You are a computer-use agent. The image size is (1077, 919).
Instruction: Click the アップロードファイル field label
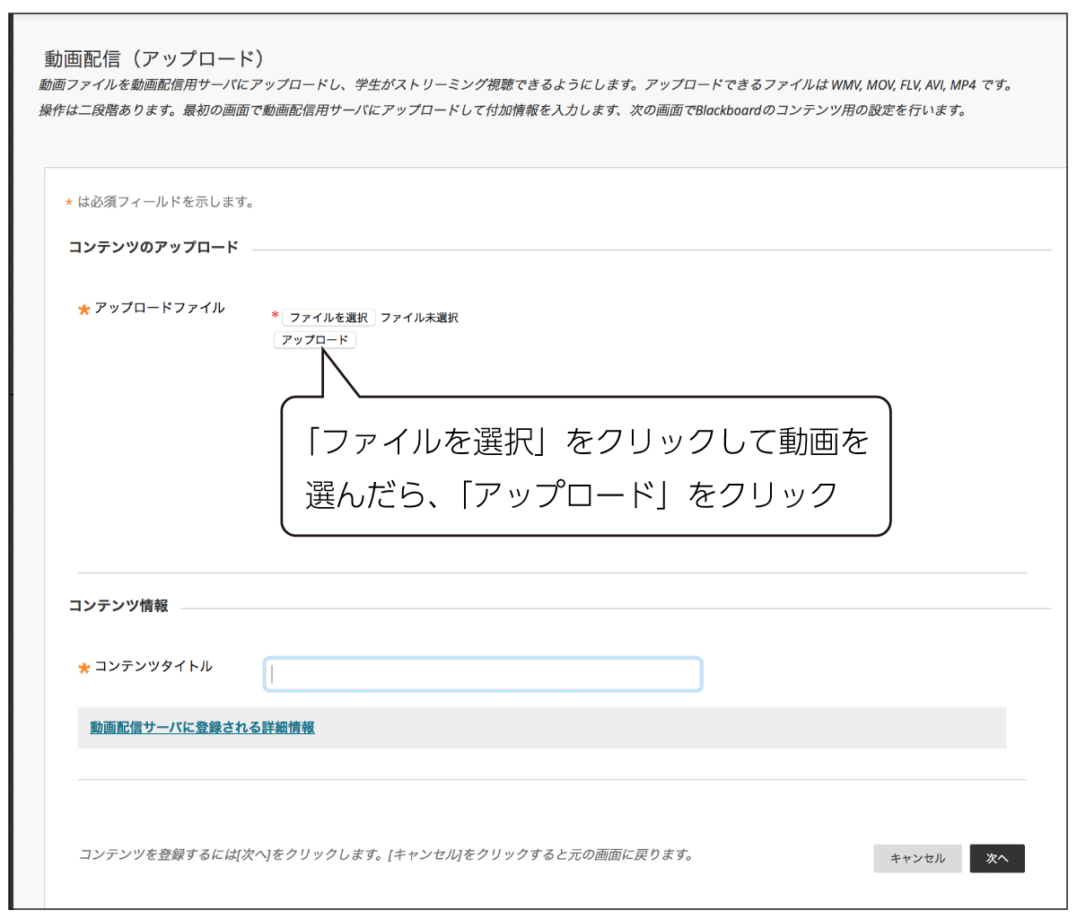coord(160,308)
